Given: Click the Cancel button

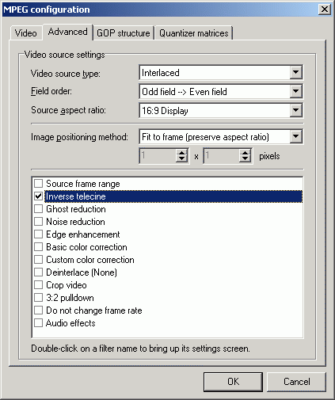Looking at the screenshot, I should click(x=297, y=382).
